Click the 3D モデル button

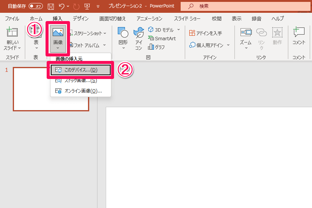point(161,30)
